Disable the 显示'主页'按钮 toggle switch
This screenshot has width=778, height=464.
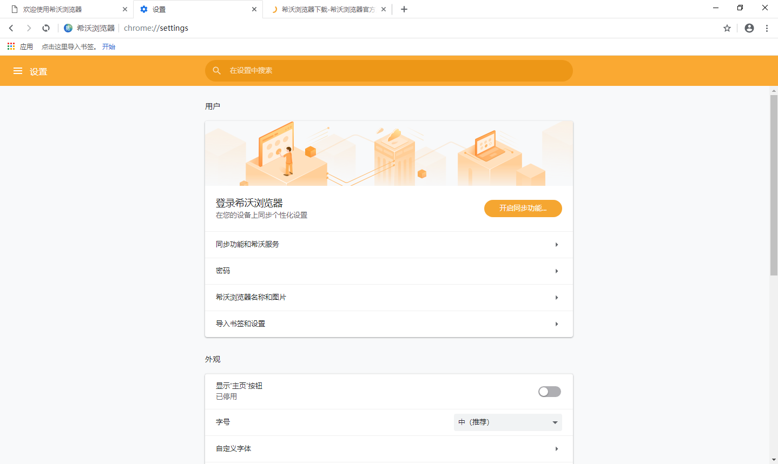[x=549, y=391]
